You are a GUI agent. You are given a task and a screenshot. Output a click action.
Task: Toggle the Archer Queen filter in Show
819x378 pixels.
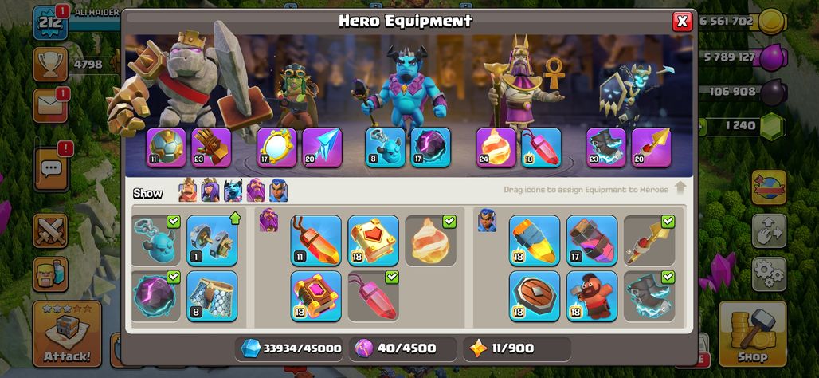pos(210,191)
